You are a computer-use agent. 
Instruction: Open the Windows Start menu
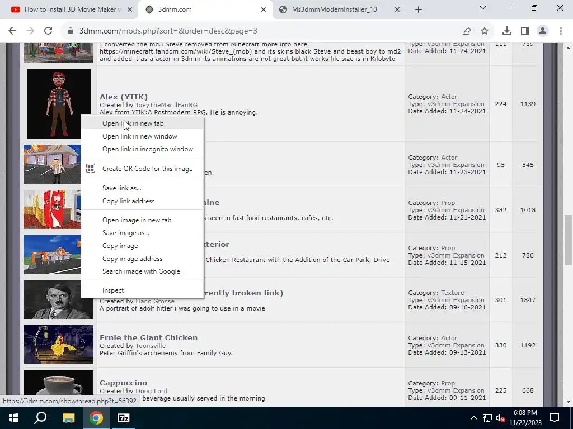(x=13, y=418)
